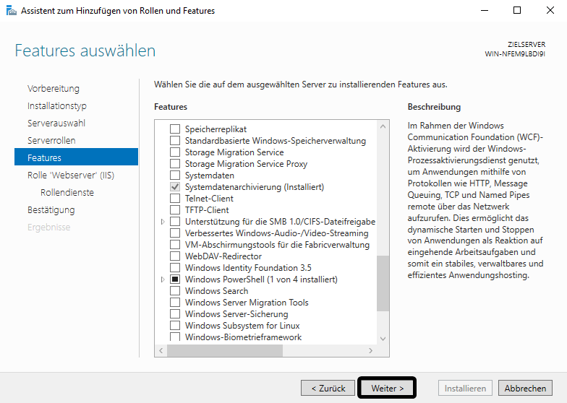
Task: Go to the Installationstyp step
Action: 57,105
